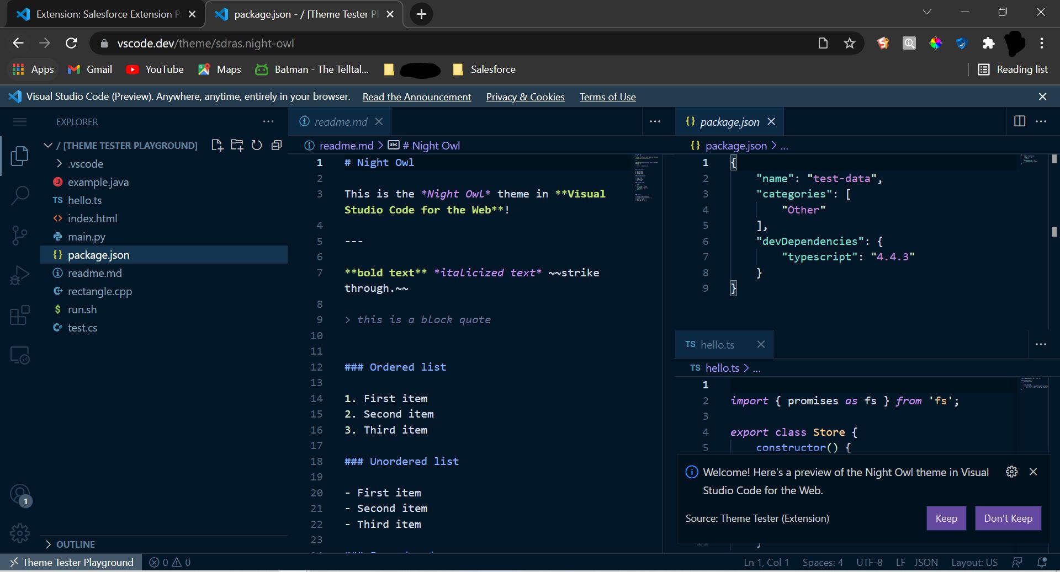Viewport: 1060px width, 572px height.
Task: Reload the browser page
Action: [x=71, y=43]
